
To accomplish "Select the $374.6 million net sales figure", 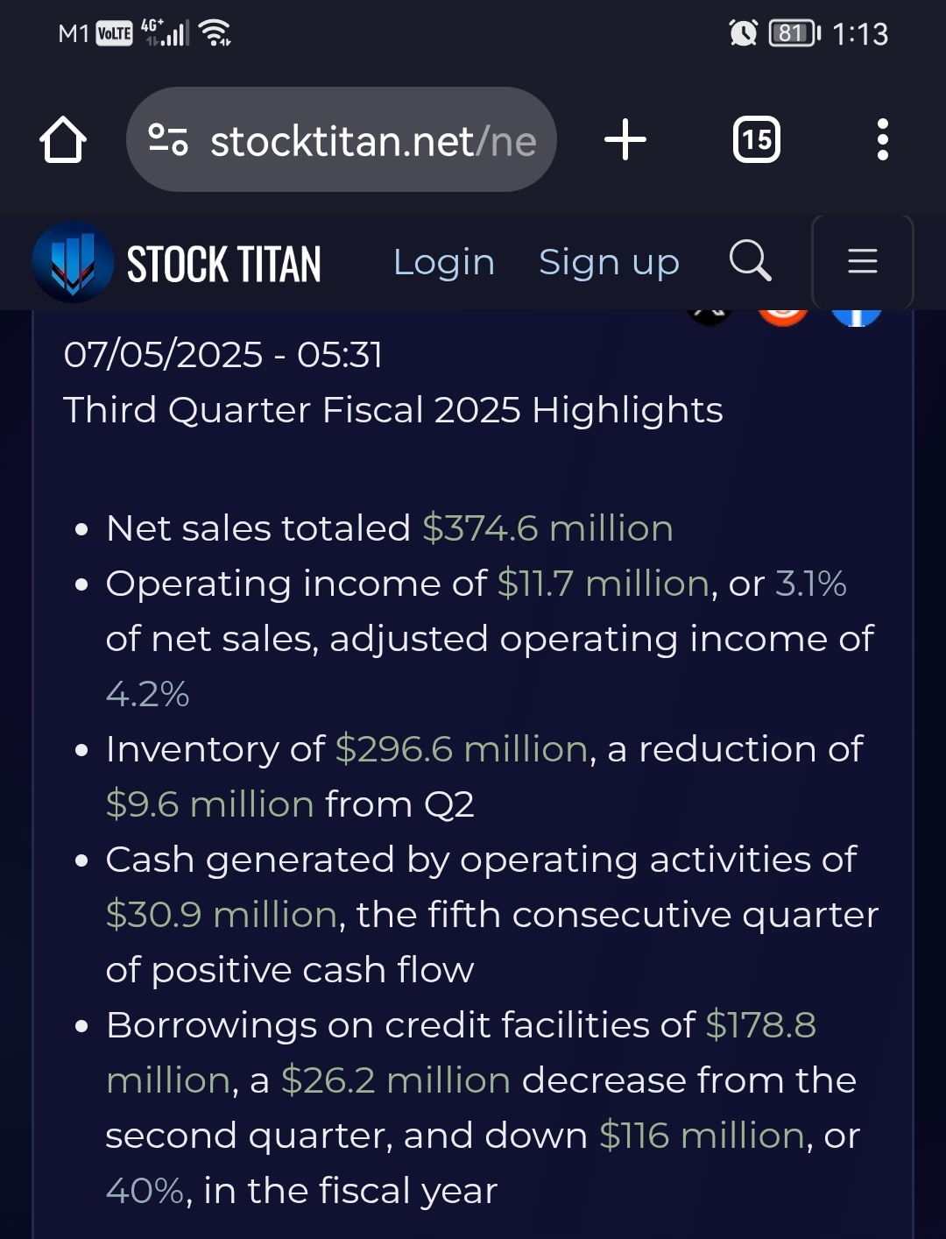I will [547, 528].
